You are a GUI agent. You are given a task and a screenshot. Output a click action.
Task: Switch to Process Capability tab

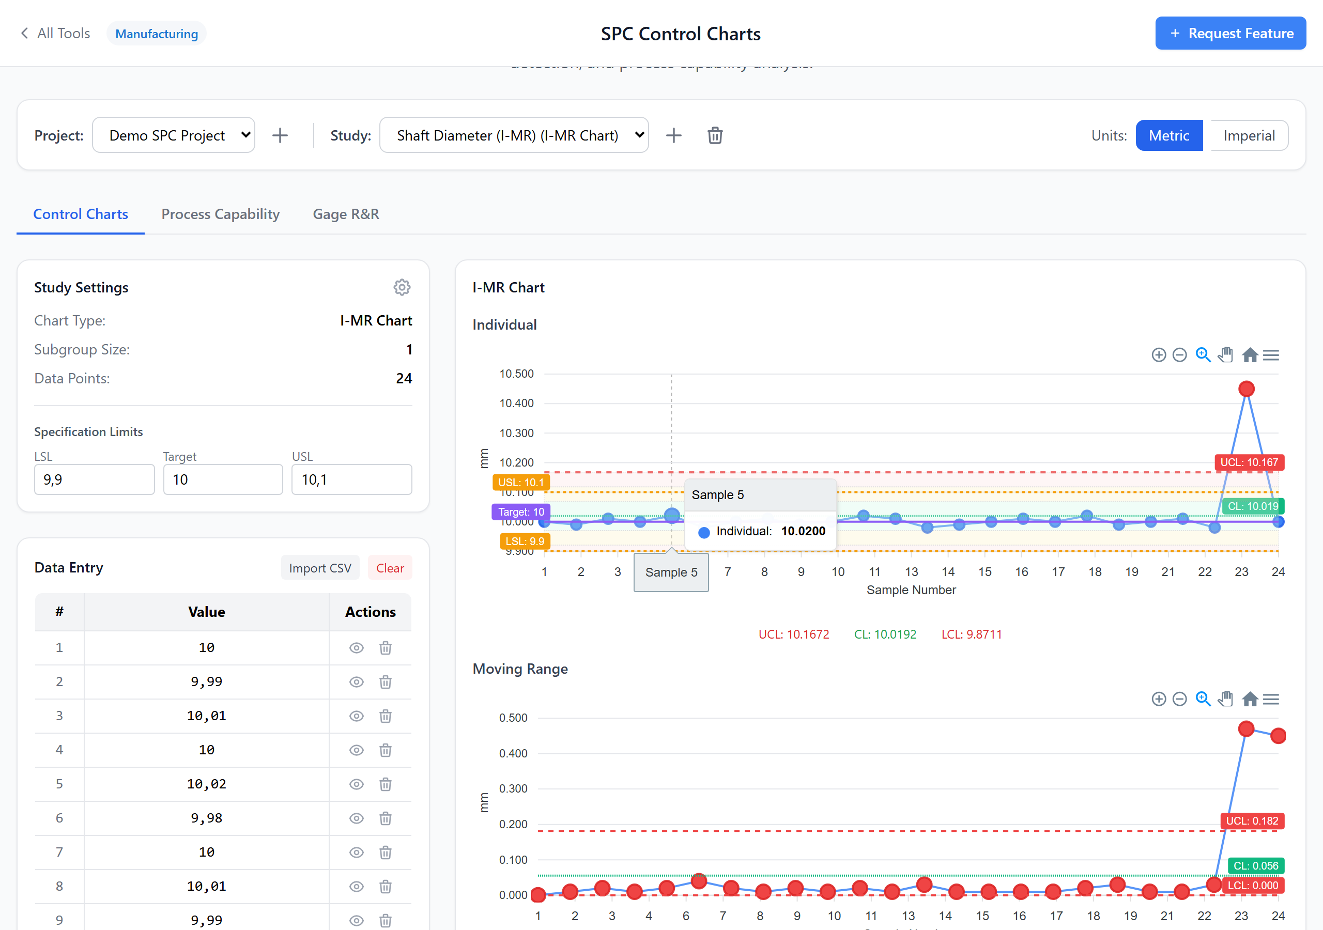220,214
